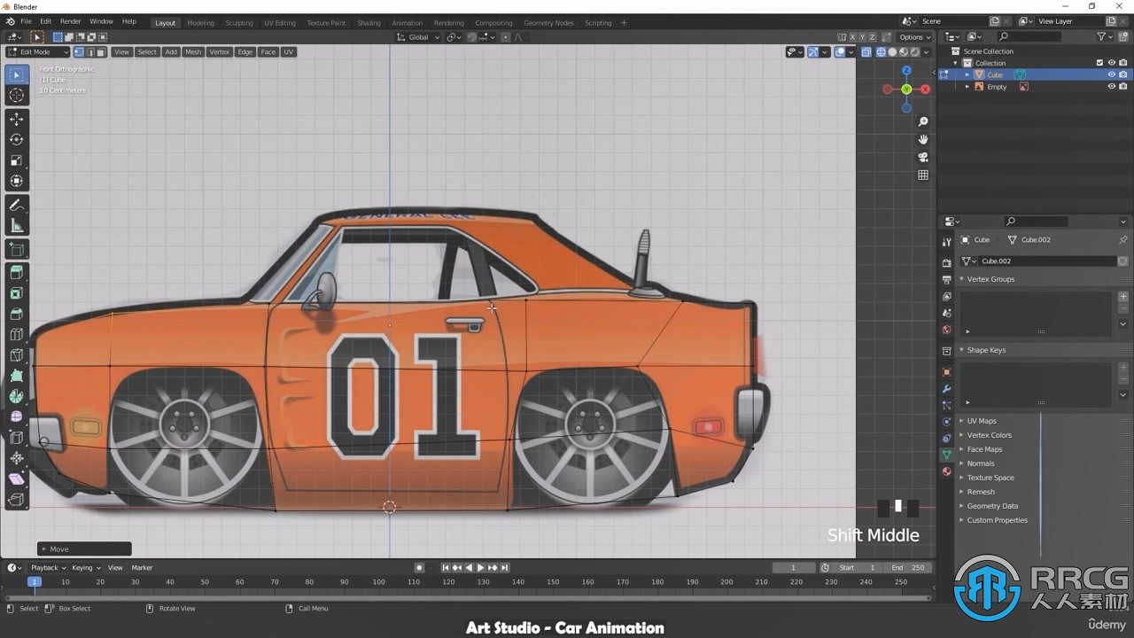Select the Bevel tool
This screenshot has width=1134, height=638.
pos(16,314)
